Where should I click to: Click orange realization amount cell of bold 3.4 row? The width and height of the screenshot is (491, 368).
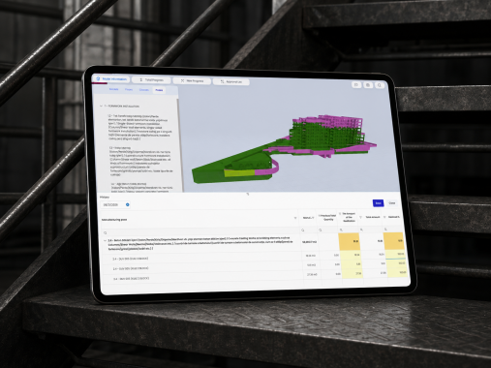click(x=349, y=241)
